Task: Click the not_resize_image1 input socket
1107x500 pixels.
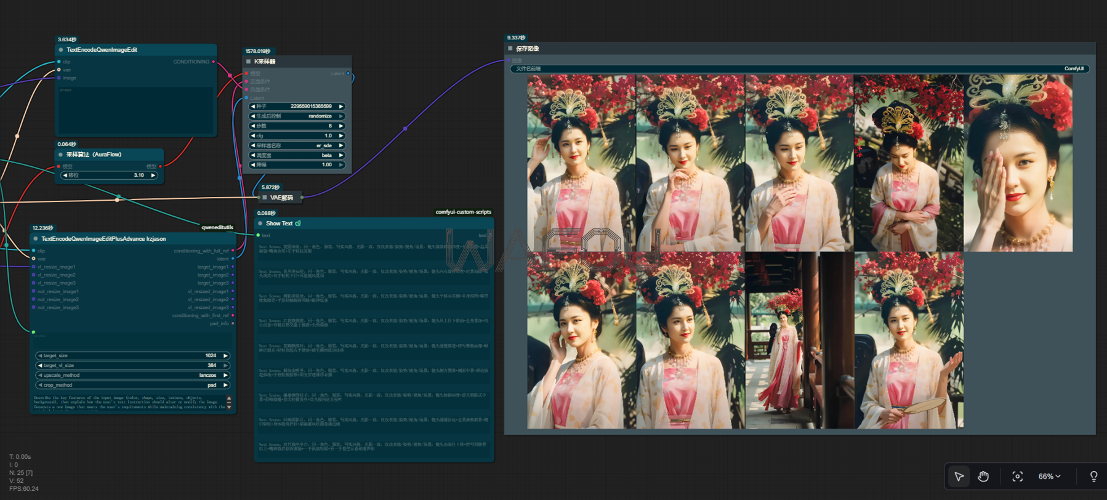Action: pos(33,292)
